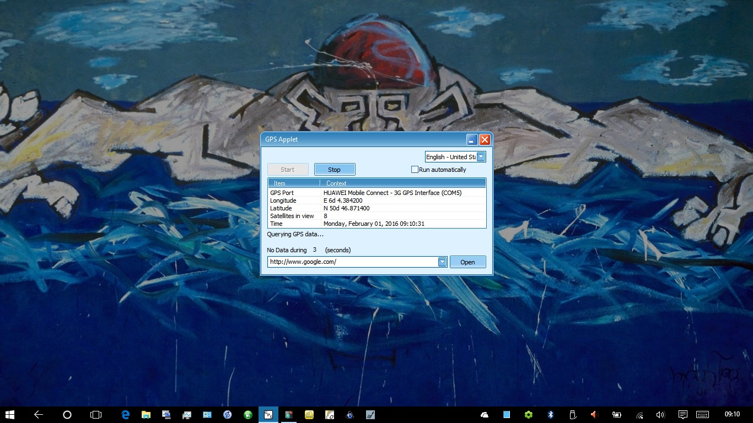Open the touch keyboard from the taskbar
The image size is (753, 423).
(x=702, y=415)
